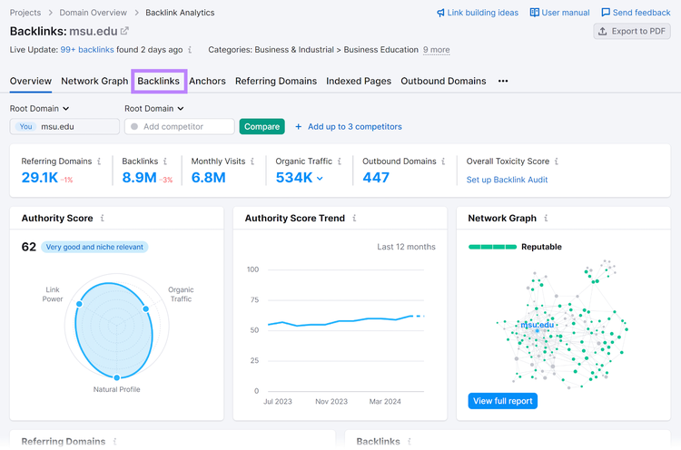Click info icon beside Outbound Domains metric
The height and width of the screenshot is (450, 681).
pos(443,161)
